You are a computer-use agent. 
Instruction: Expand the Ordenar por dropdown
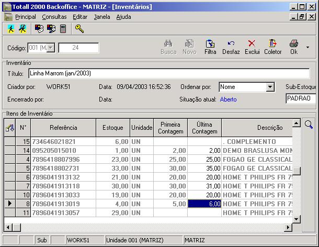pyautogui.click(x=270, y=87)
